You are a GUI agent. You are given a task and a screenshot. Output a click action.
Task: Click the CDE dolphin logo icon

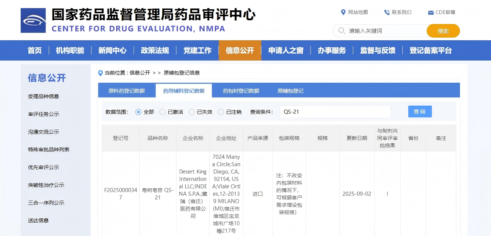coord(33,20)
